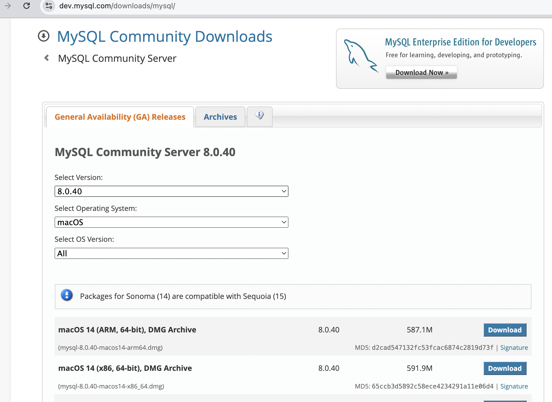
Task: Click the Select OS Version: label
Action: click(x=84, y=239)
